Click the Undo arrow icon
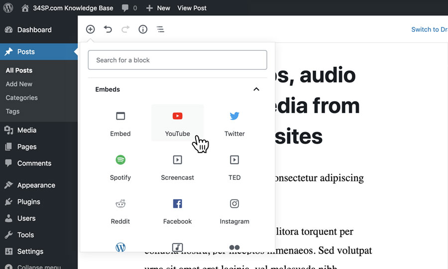This screenshot has width=448, height=269. 108,29
